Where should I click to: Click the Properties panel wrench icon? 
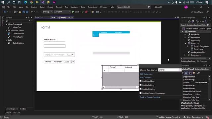click(x=198, y=73)
